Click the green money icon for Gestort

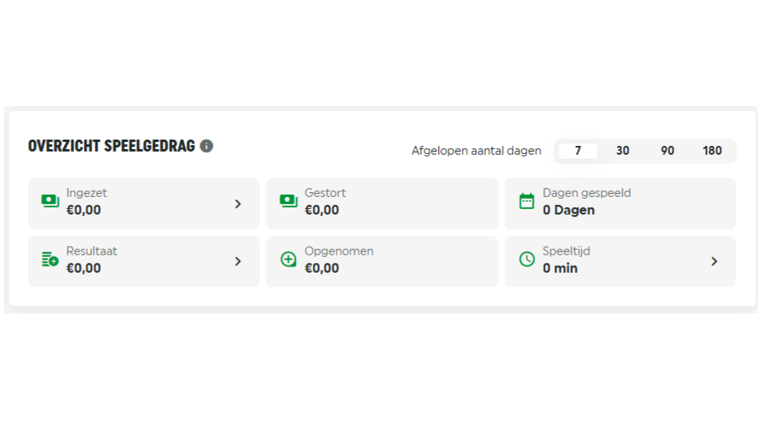pyautogui.click(x=289, y=201)
